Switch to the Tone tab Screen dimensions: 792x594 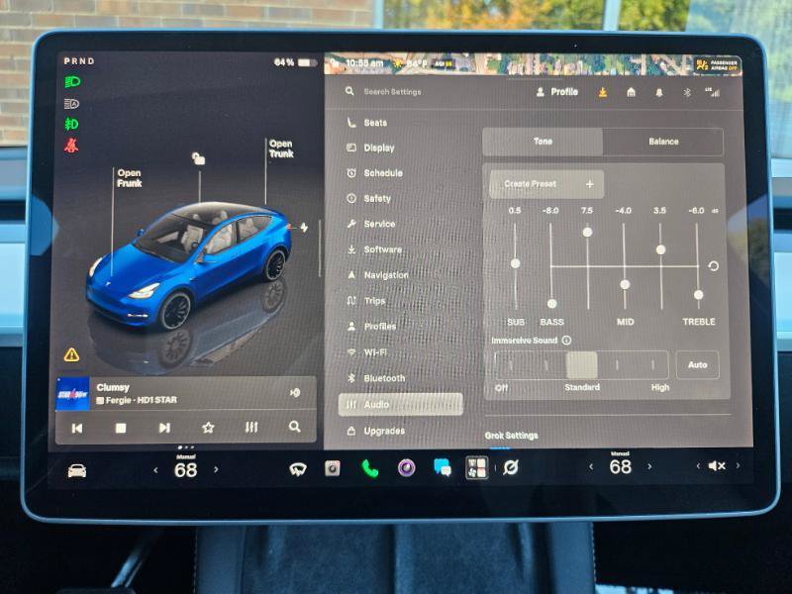coord(543,142)
